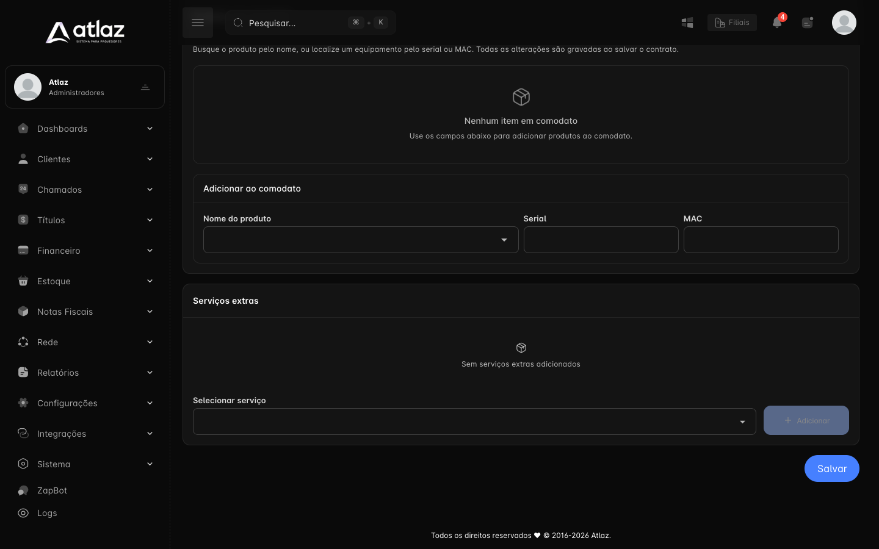
Task: Click the Relatórios document icon
Action: [x=23, y=372]
